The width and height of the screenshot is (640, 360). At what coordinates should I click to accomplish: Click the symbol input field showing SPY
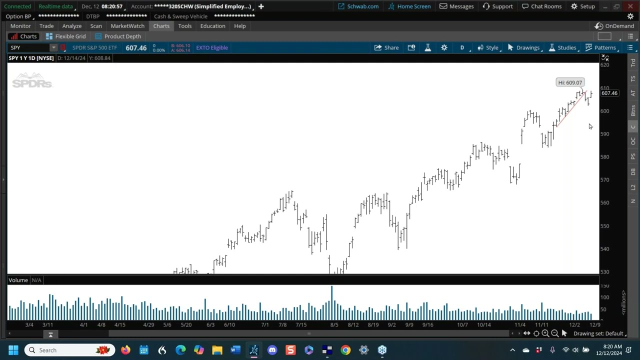(28, 47)
